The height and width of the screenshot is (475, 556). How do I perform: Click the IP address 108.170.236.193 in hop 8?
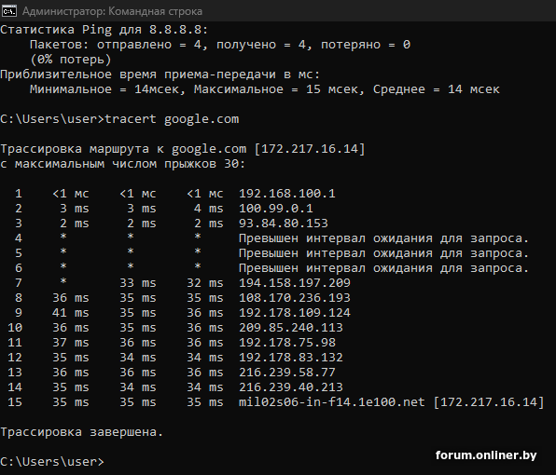(x=294, y=298)
